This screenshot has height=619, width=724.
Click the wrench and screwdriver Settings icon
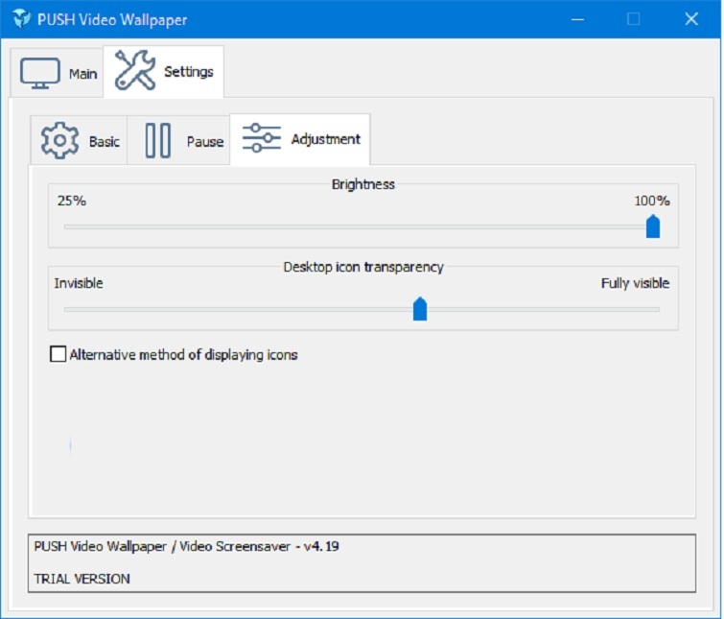click(134, 71)
